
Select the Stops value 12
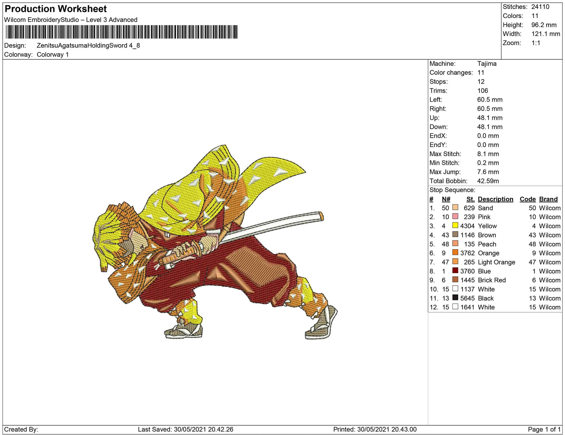[x=481, y=81]
